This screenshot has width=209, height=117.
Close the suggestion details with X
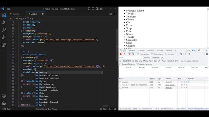click(x=101, y=109)
